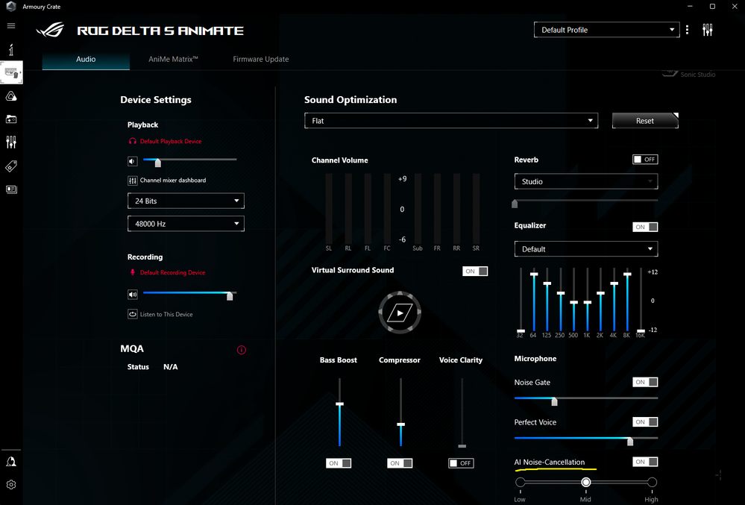
Task: Set AI Noise-Cancellation level to Low
Action: tap(521, 482)
